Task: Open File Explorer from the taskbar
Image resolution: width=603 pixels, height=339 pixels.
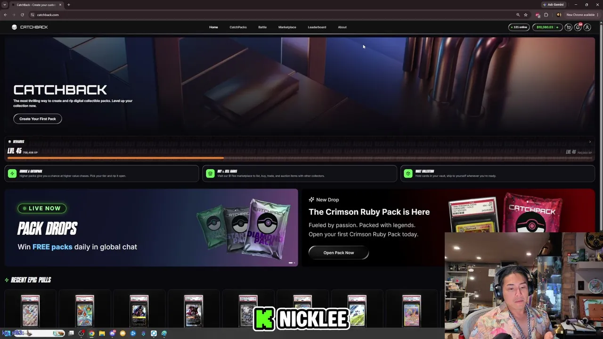Action: pyautogui.click(x=102, y=333)
